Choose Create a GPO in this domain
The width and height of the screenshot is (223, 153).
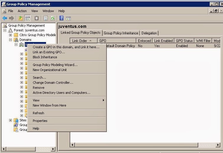coord(67,47)
